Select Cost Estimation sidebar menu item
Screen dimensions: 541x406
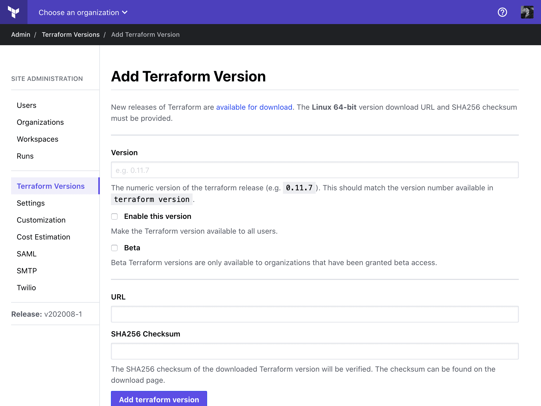(x=43, y=237)
